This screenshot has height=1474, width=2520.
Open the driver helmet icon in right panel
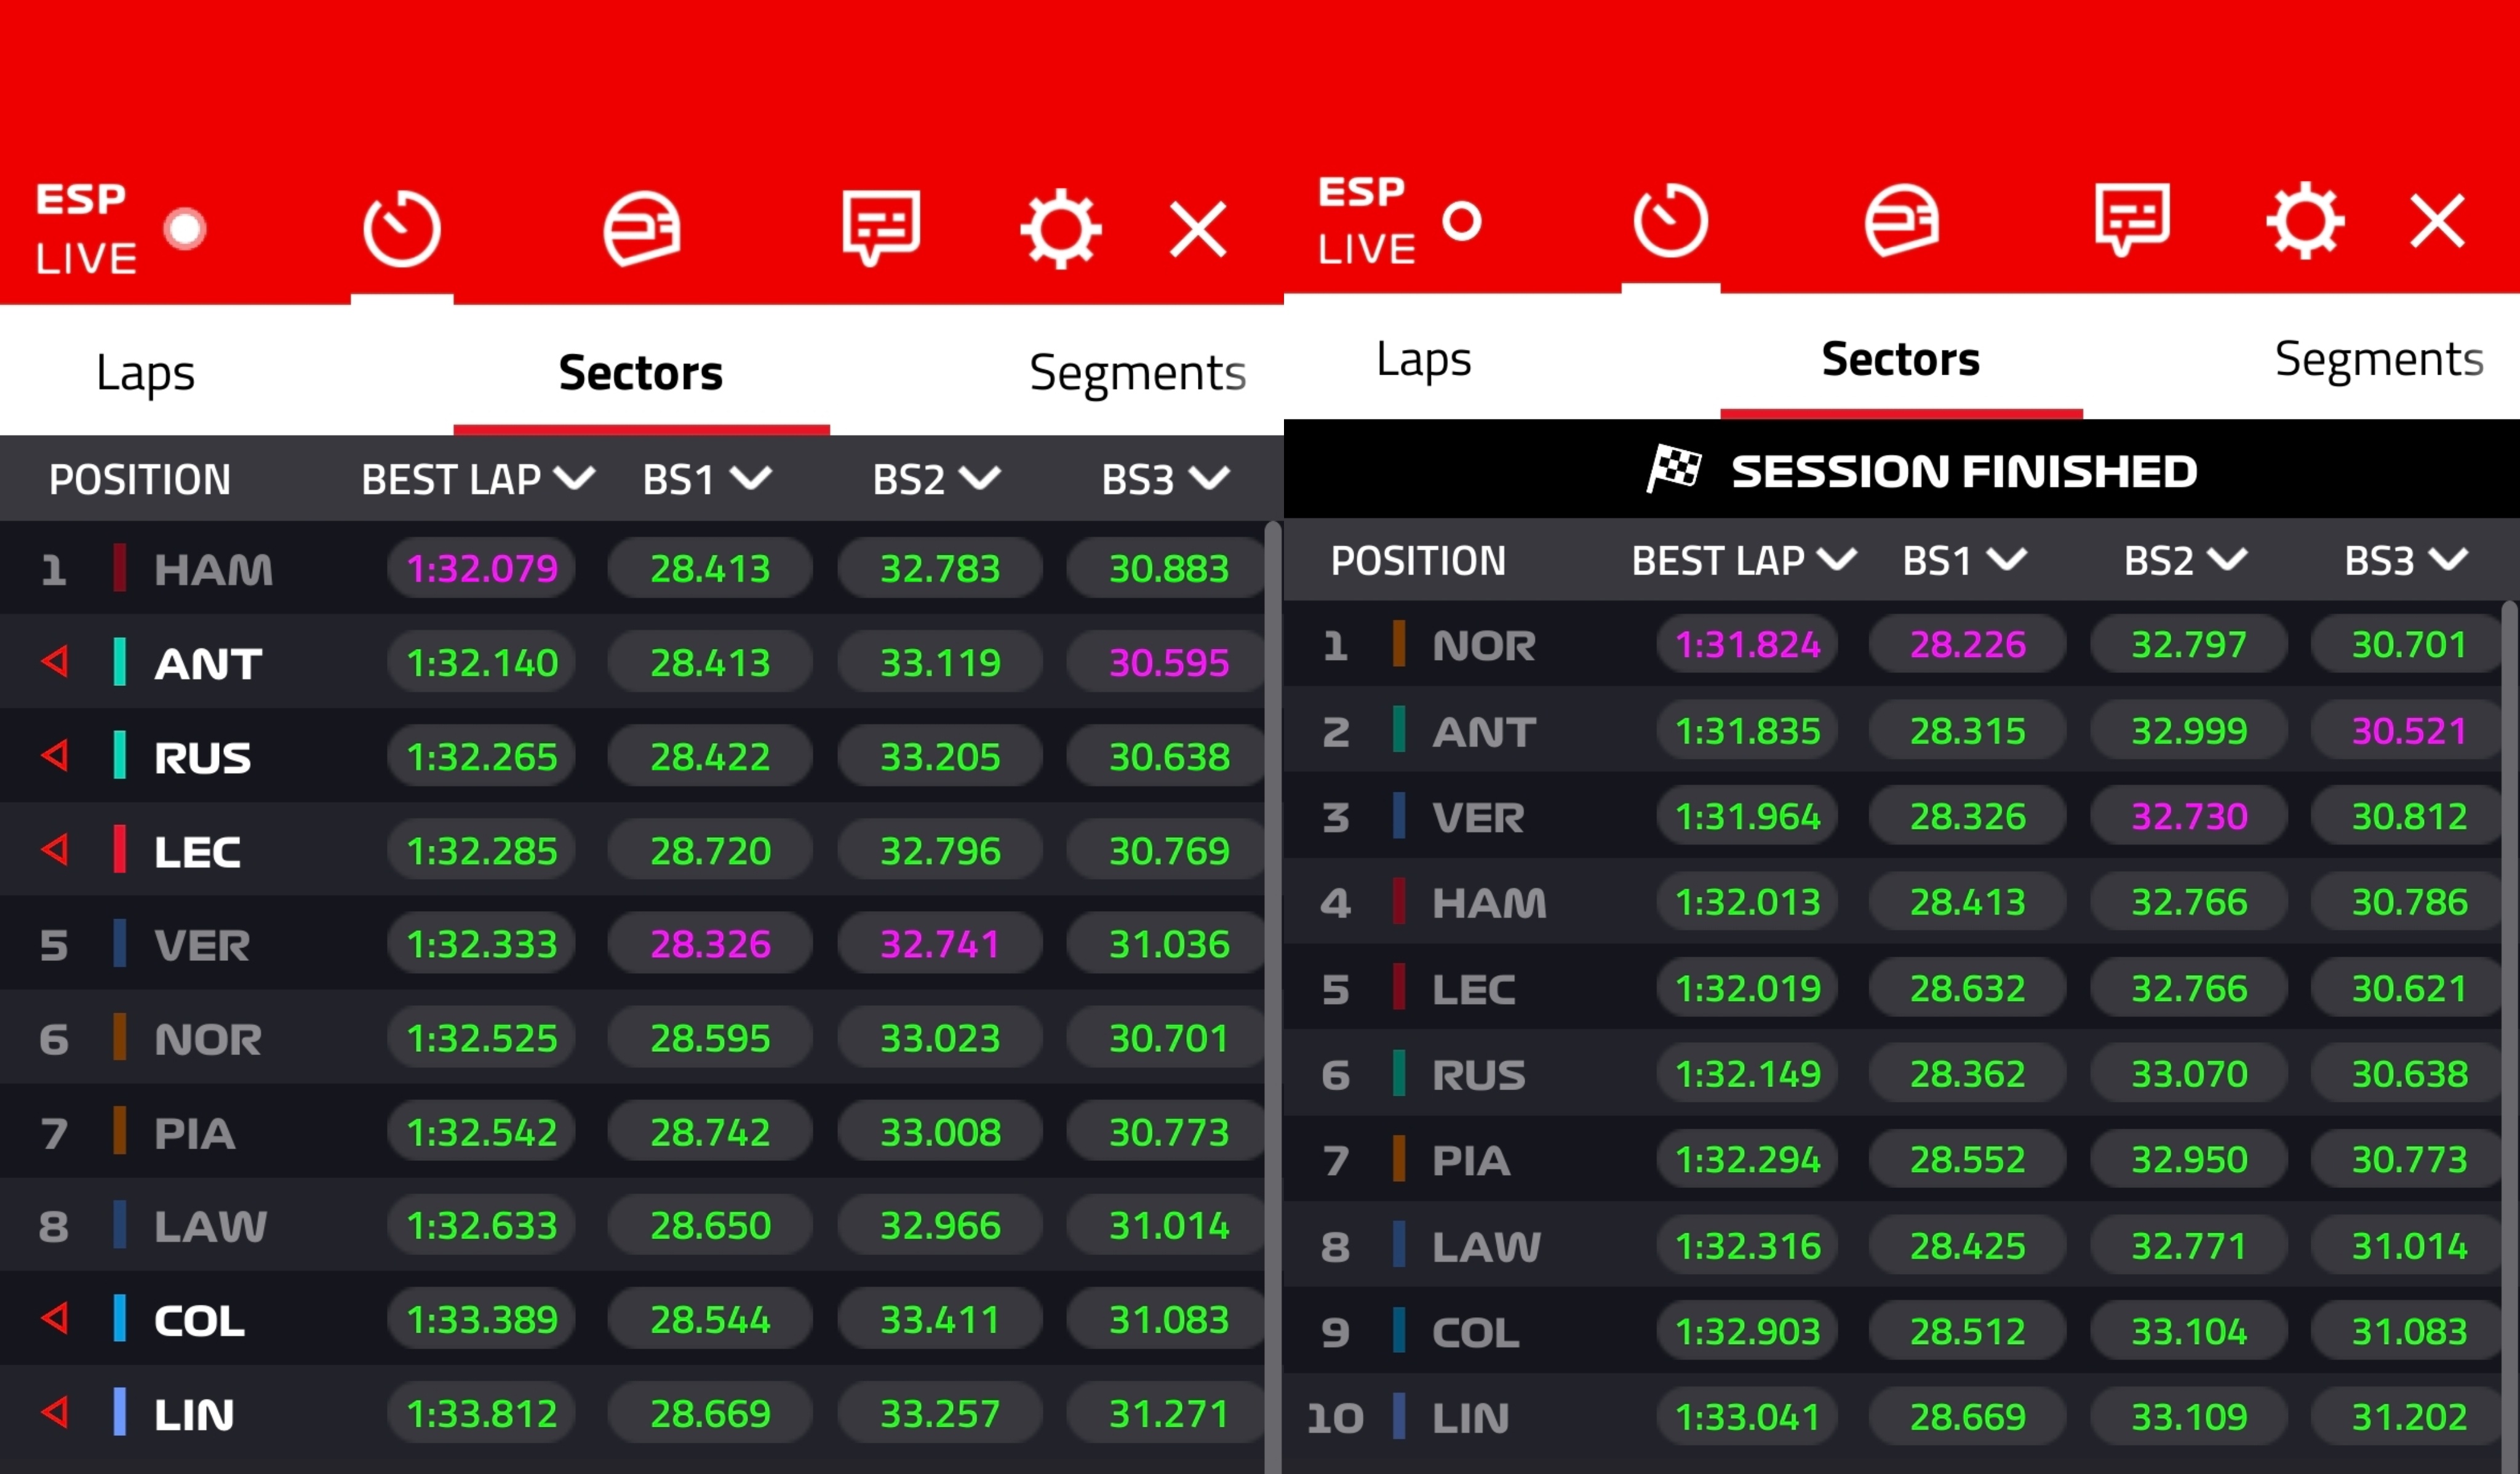click(1902, 220)
